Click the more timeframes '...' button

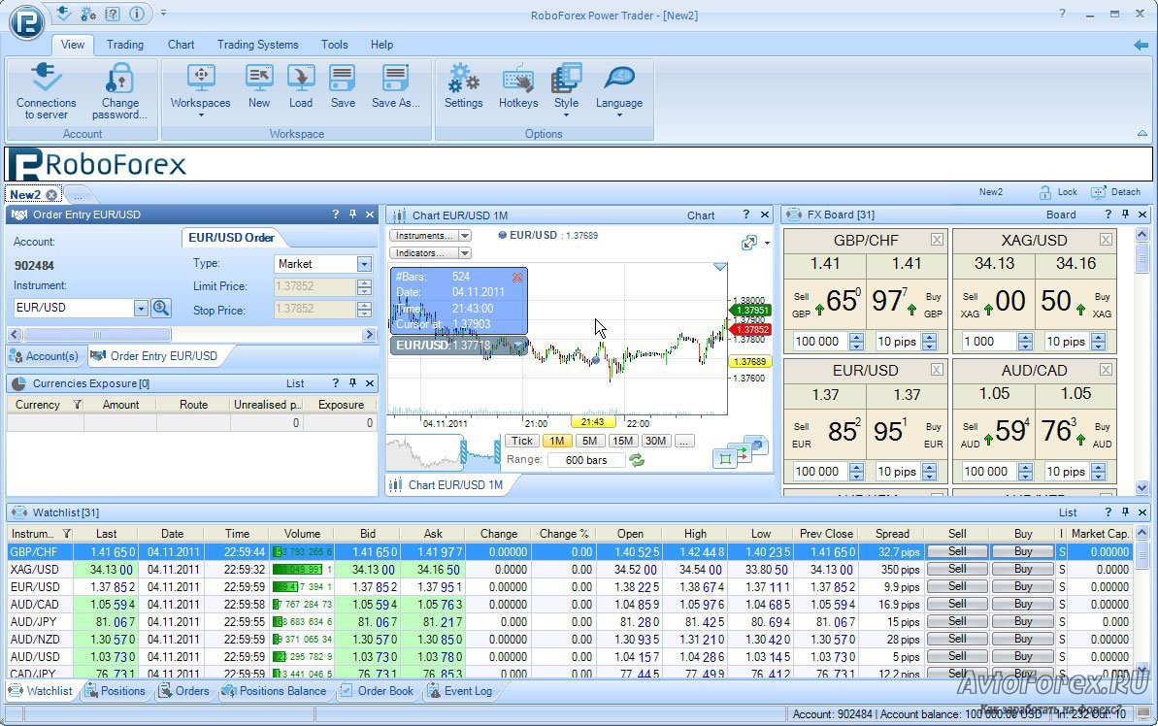[x=684, y=441]
